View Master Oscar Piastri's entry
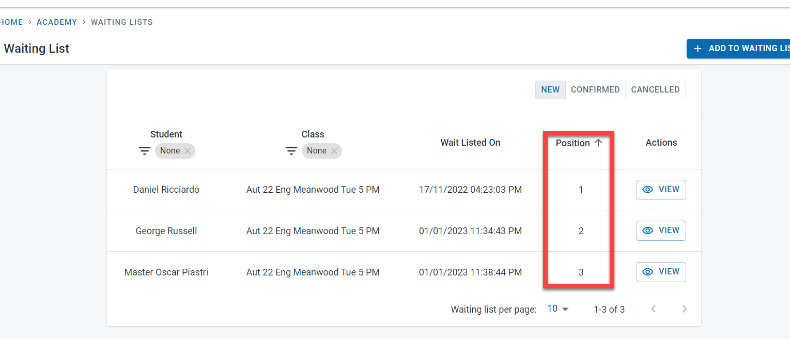The image size is (790, 339). [661, 272]
